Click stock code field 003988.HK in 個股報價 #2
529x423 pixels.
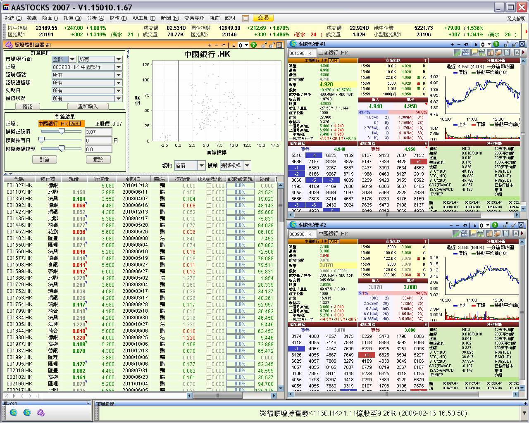pos(303,234)
